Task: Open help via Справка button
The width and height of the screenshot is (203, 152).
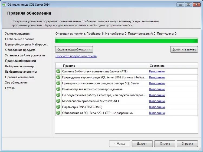Action: [x=187, y=144]
